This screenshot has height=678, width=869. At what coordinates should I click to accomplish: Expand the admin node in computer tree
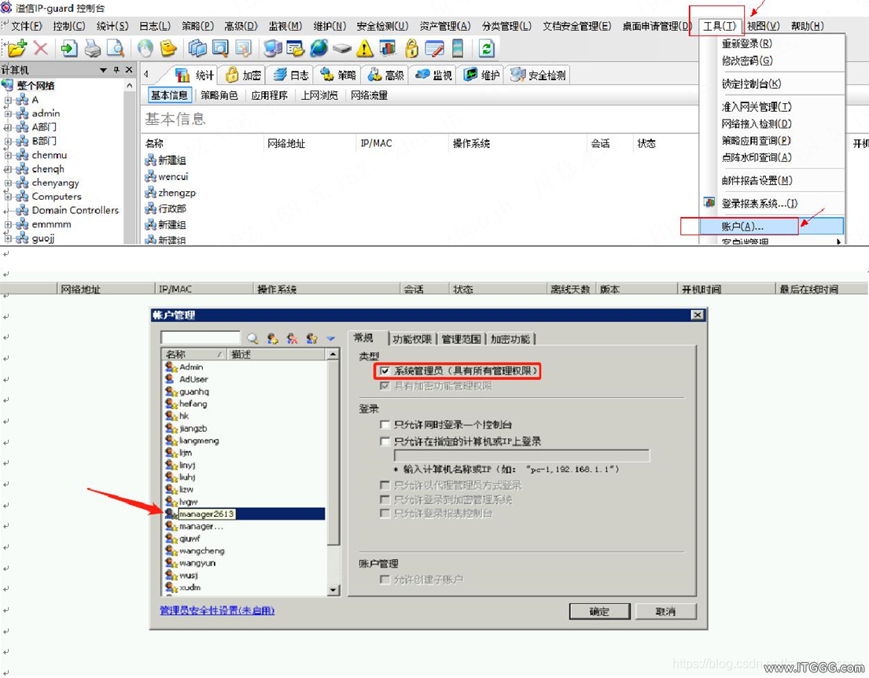click(8, 113)
